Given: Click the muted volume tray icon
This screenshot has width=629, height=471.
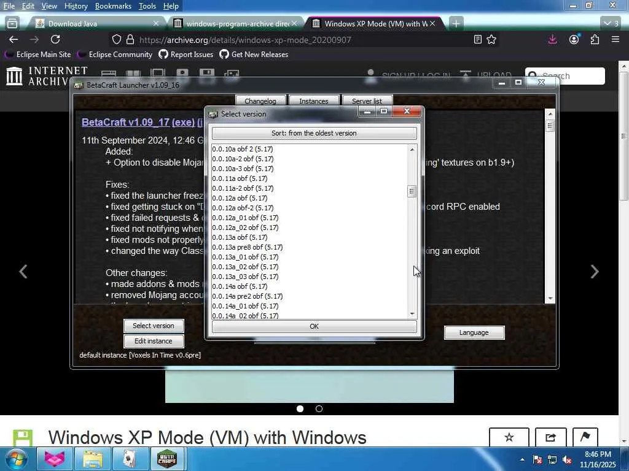Looking at the screenshot, I should tap(567, 460).
